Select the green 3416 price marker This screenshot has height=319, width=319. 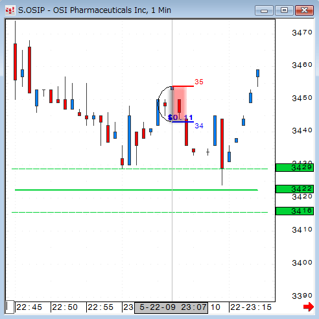pos(295,211)
